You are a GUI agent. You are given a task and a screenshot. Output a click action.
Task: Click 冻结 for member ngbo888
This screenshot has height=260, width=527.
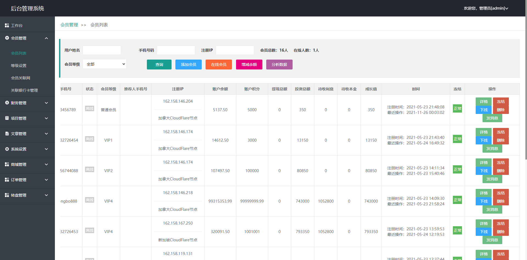point(501,193)
